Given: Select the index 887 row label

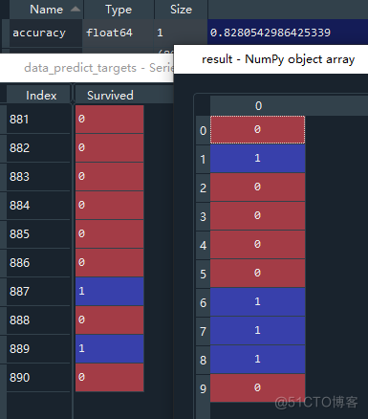Looking at the screenshot, I should (x=38, y=292).
